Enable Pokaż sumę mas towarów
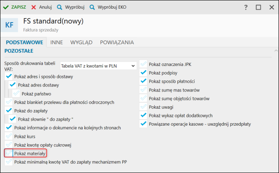Screen dimensions: 279x173 pyautogui.click(x=143, y=90)
